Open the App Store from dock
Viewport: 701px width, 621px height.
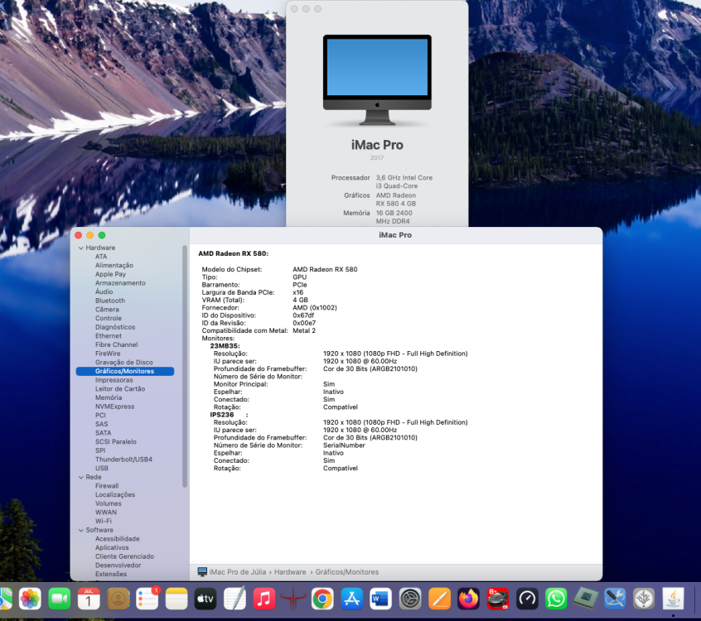click(352, 599)
